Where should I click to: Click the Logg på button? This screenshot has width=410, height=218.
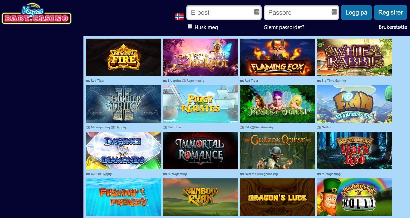coord(356,13)
